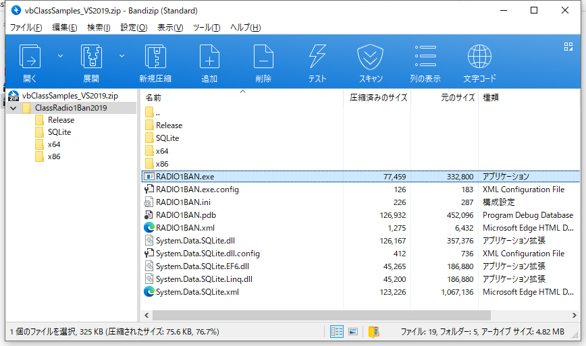Image resolution: width=586 pixels, height=346 pixels.
Task: Click the System.Data.SQLite.dll file icon
Action: tap(149, 241)
